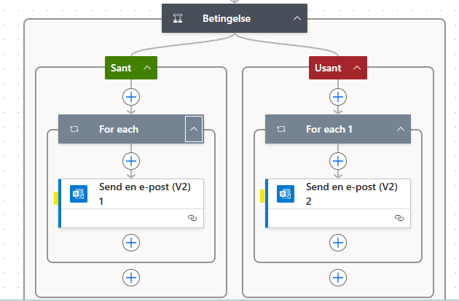459x301 pixels.
Task: Open the Send en e-post (V2) 2 action
Action: (352, 194)
